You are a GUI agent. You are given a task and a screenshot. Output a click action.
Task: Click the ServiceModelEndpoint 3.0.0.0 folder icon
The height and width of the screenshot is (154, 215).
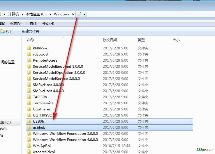pyautogui.click(x=29, y=66)
